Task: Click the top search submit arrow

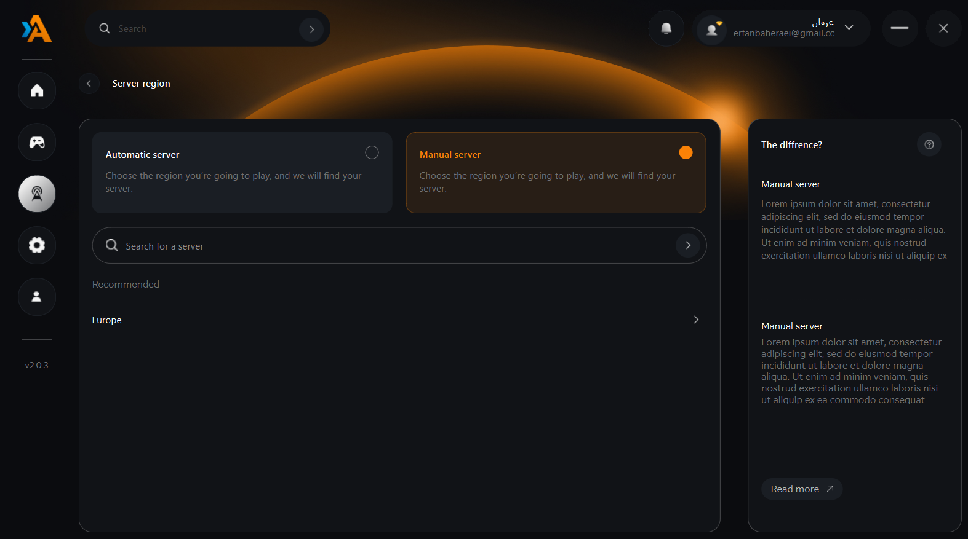Action: pyautogui.click(x=311, y=29)
